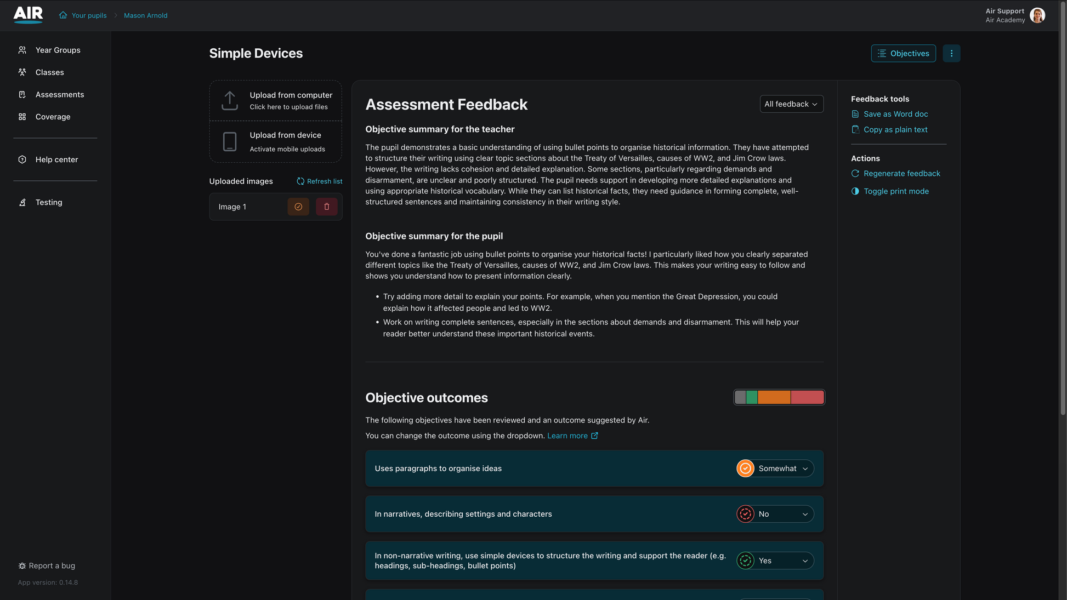Click external link icon after Learn more

point(594,436)
